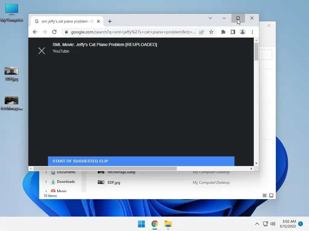Open network status in system tray
Image resolution: width=309 pixels, height=231 pixels.
pos(265,224)
